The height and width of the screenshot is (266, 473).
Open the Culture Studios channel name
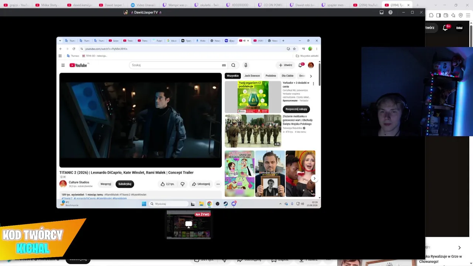(x=79, y=182)
